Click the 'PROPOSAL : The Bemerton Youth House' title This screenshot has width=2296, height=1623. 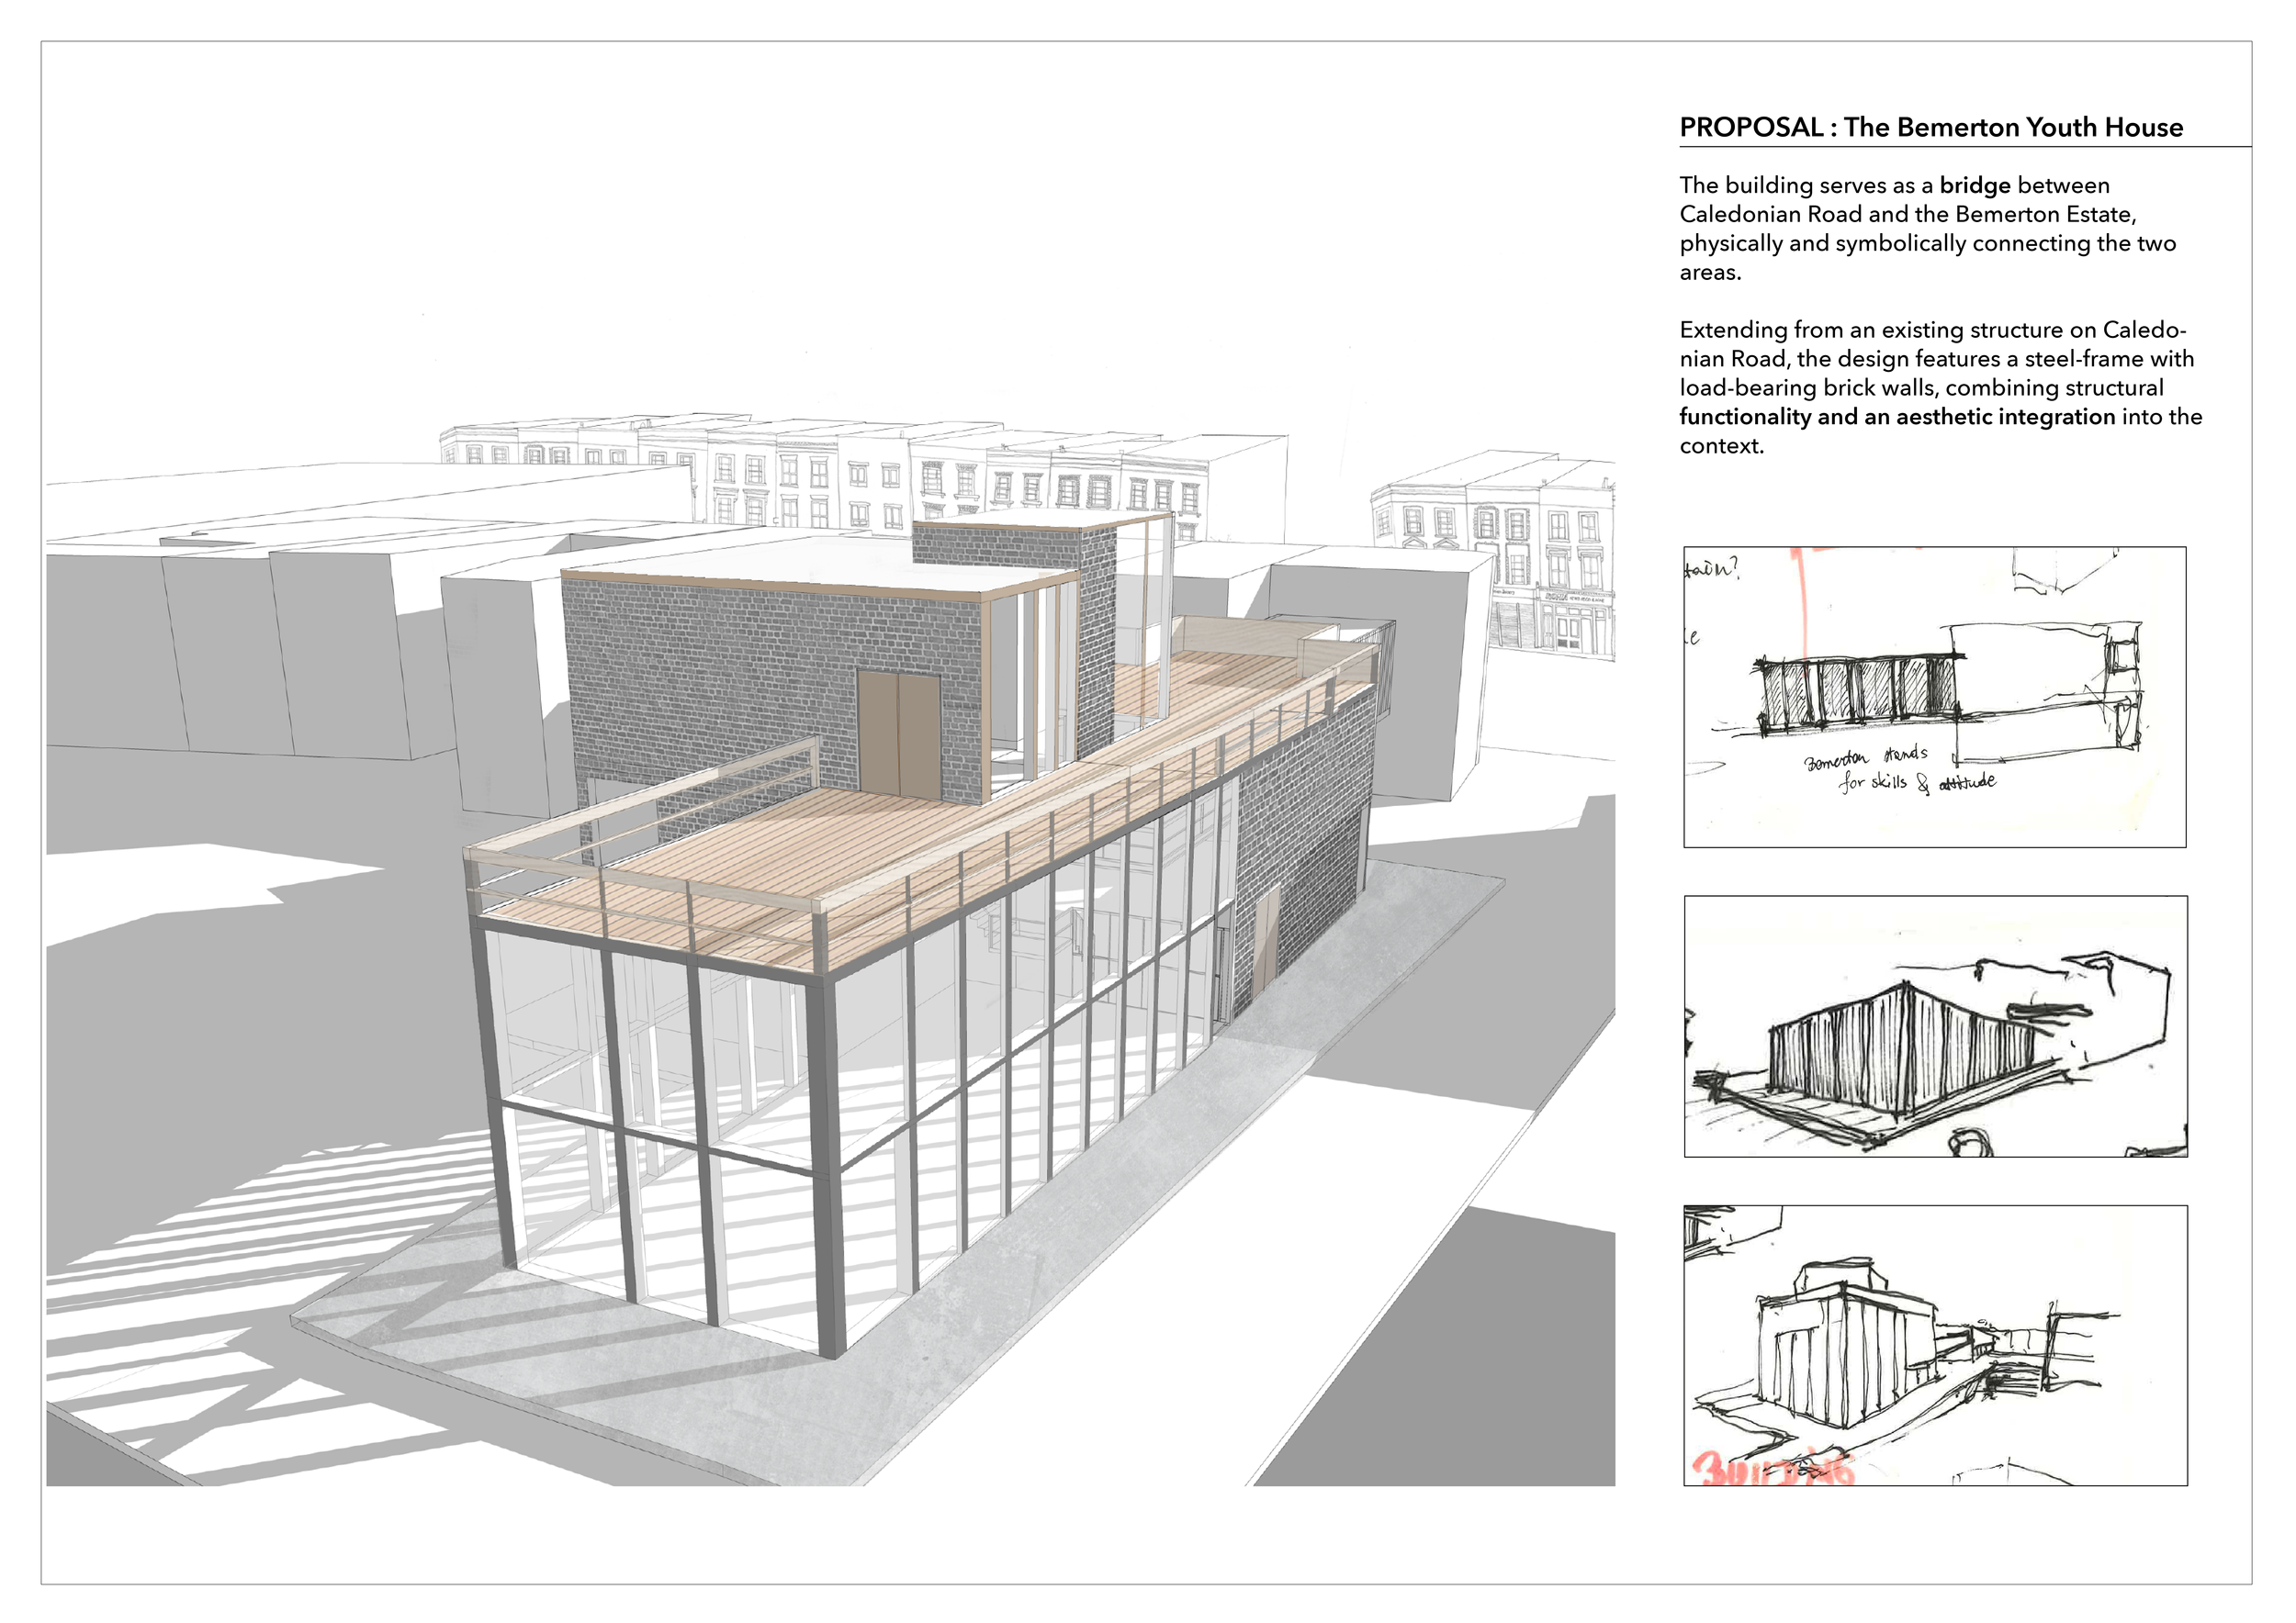(1930, 127)
